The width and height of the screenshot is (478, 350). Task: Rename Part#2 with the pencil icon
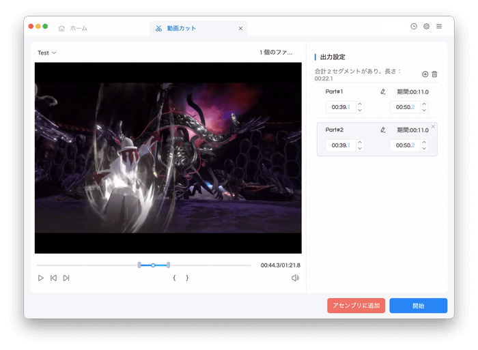[383, 130]
